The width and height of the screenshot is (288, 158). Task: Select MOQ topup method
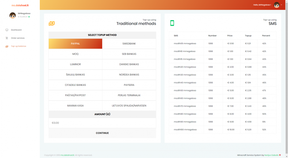coord(75,54)
